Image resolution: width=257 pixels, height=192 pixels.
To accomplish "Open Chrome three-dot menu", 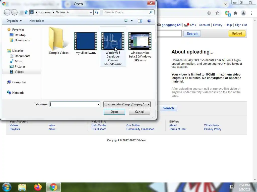I will (251, 13).
